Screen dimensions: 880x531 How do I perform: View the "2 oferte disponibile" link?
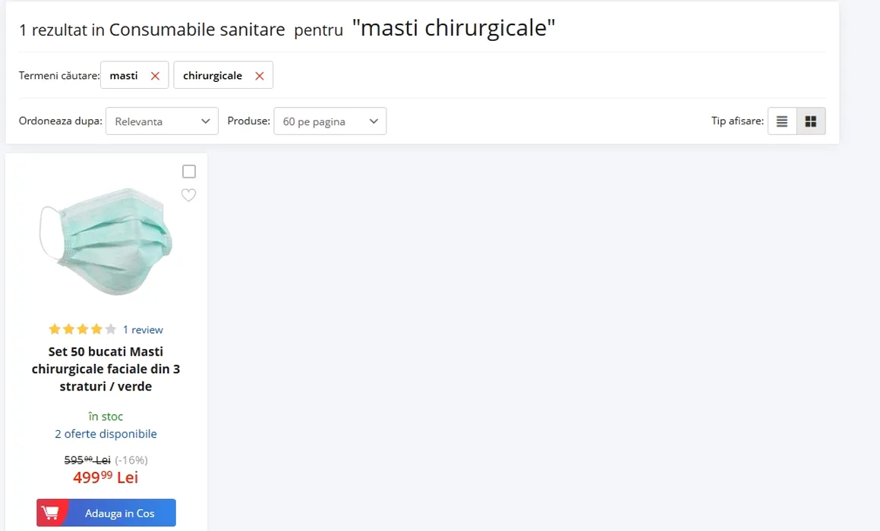tap(106, 434)
